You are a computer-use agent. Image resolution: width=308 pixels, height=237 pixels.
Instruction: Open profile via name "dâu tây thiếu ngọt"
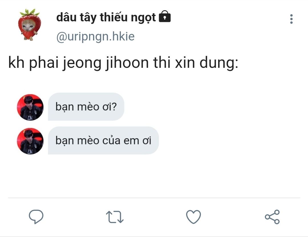tap(106, 17)
